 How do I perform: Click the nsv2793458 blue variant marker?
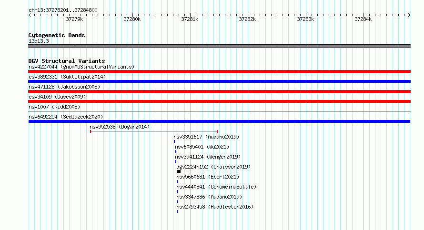pyautogui.click(x=177, y=211)
